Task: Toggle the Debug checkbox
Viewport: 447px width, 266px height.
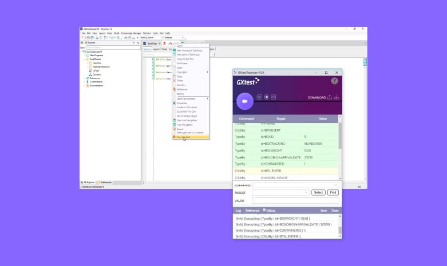Action: pyautogui.click(x=264, y=211)
